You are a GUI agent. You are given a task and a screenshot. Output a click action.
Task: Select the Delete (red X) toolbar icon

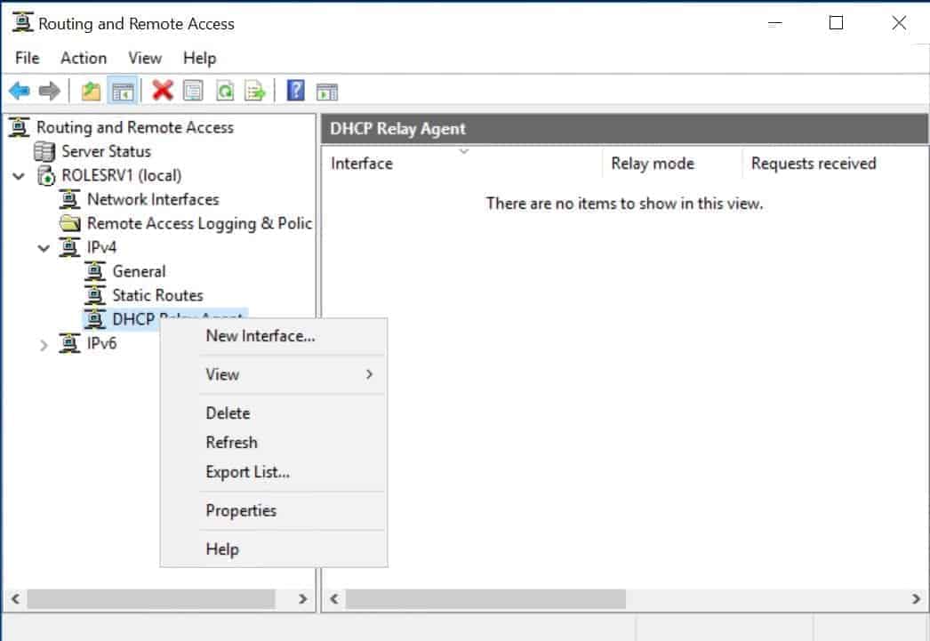161,90
